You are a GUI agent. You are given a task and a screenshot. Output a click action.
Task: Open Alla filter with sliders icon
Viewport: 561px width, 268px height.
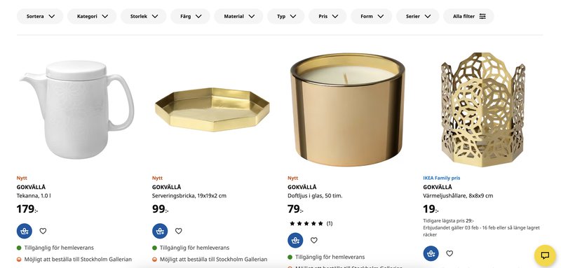point(468,16)
